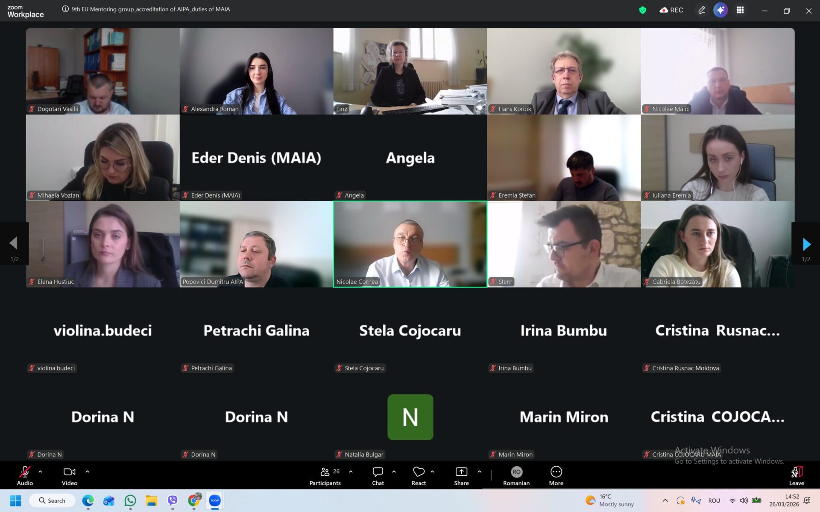
Task: Go to the next gallery page with the blue arrow
Action: [806, 244]
